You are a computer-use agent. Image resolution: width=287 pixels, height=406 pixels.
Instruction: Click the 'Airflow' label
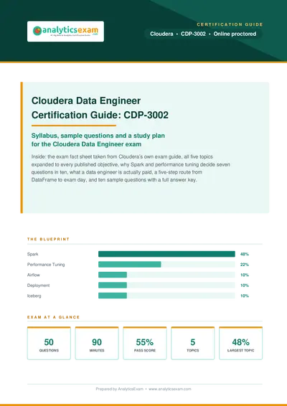click(34, 275)
